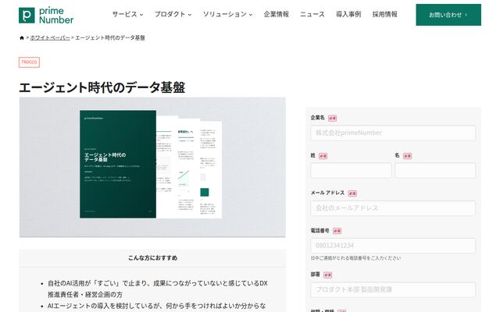Expand the ソリューション menu
500x312 pixels.
point(227,14)
